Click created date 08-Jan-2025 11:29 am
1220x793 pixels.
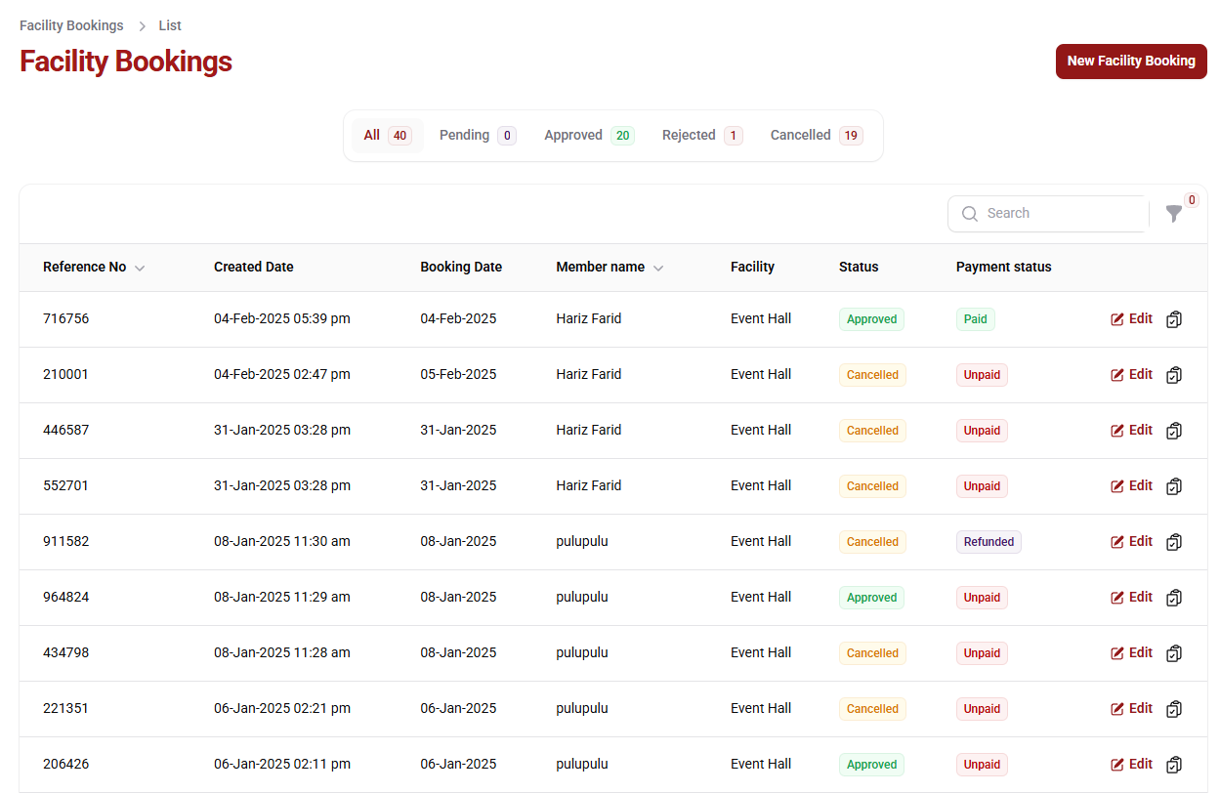tap(282, 597)
